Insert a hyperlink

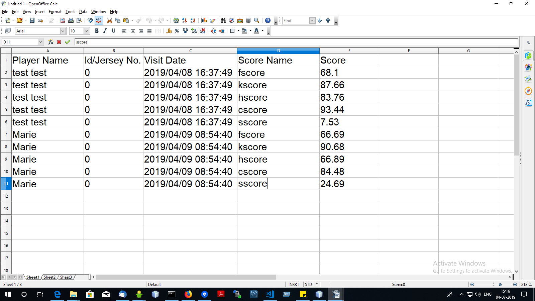coord(176,20)
